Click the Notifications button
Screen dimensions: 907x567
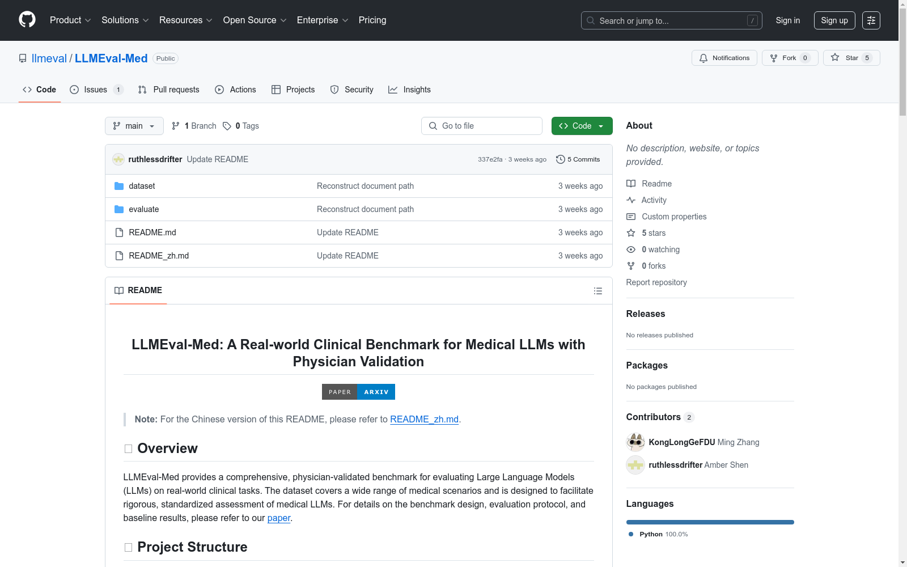click(724, 58)
